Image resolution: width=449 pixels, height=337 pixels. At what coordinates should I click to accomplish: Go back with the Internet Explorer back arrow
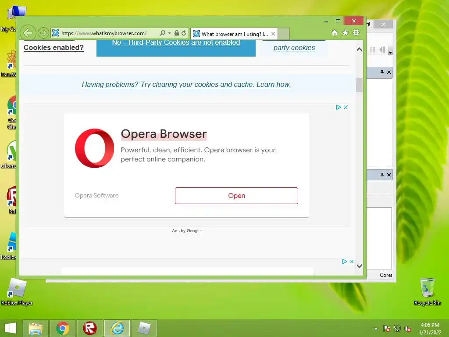pyautogui.click(x=28, y=33)
